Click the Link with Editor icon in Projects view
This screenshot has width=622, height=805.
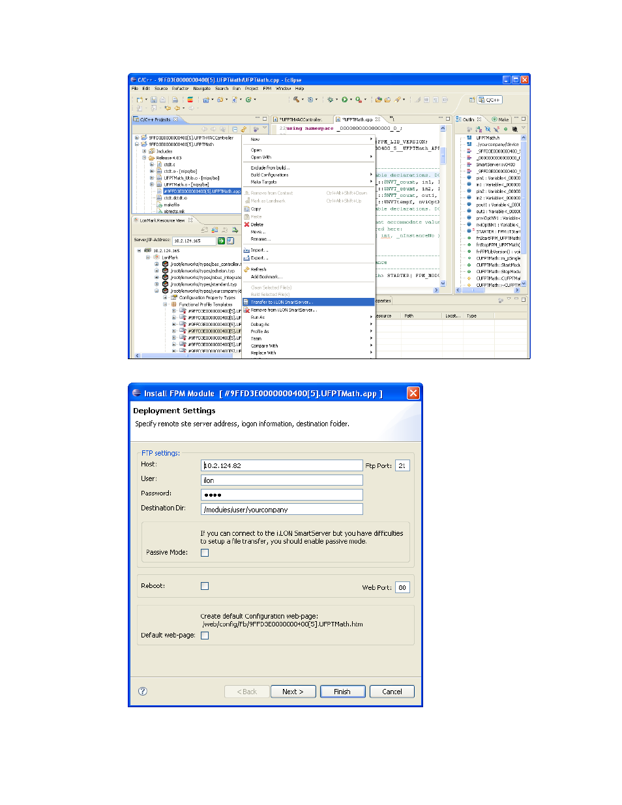pos(243,129)
